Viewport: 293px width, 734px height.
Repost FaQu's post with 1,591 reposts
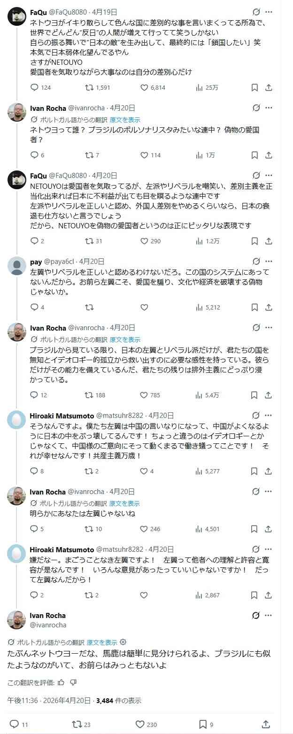(89, 87)
